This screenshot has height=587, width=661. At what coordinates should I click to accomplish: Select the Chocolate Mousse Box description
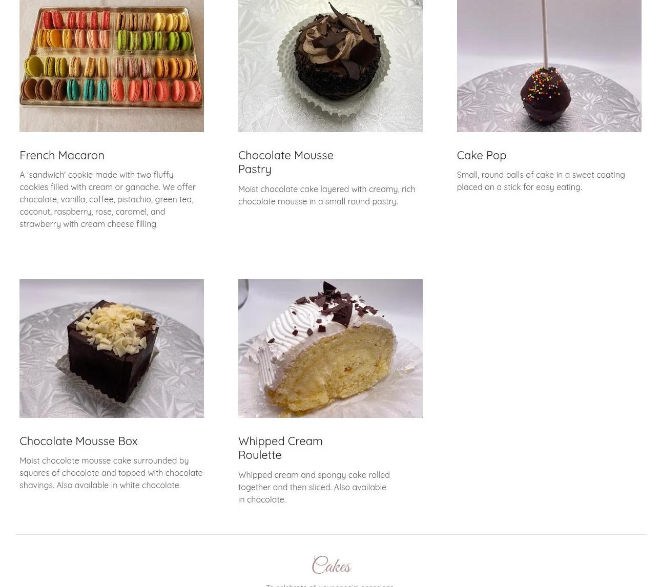(111, 473)
